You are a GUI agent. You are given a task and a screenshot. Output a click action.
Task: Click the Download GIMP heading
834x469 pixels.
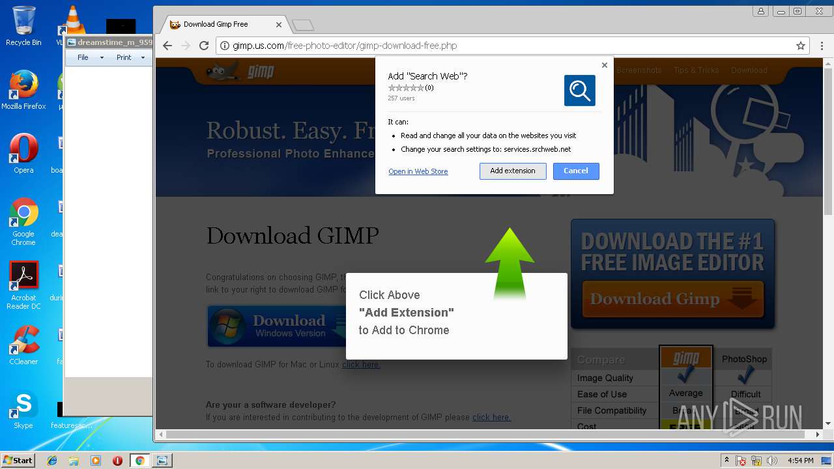tap(293, 236)
